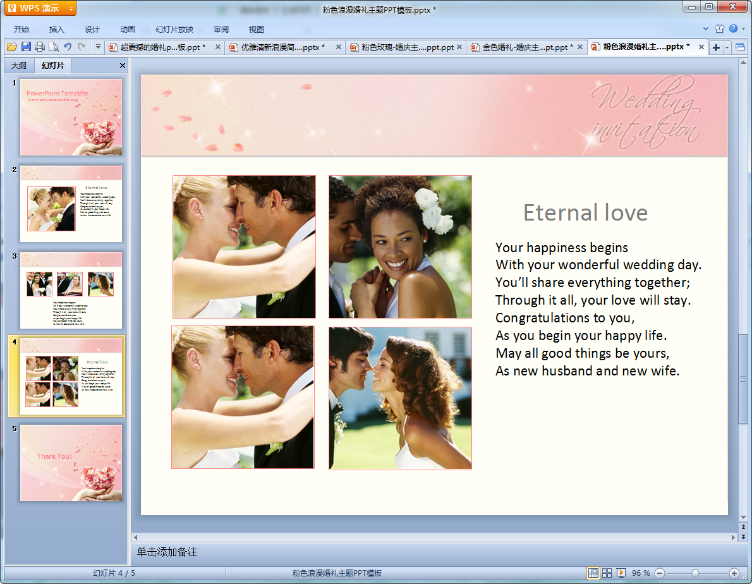Screen dimensions: 752x584
Task: Switch to Slide Sorter view
Action: 607,573
